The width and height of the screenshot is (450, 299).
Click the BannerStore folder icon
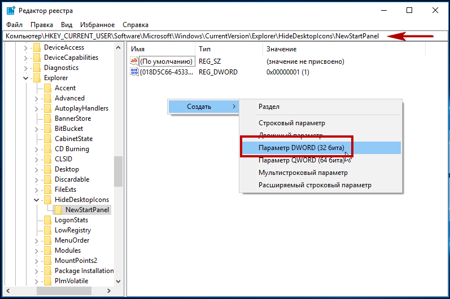click(x=47, y=118)
